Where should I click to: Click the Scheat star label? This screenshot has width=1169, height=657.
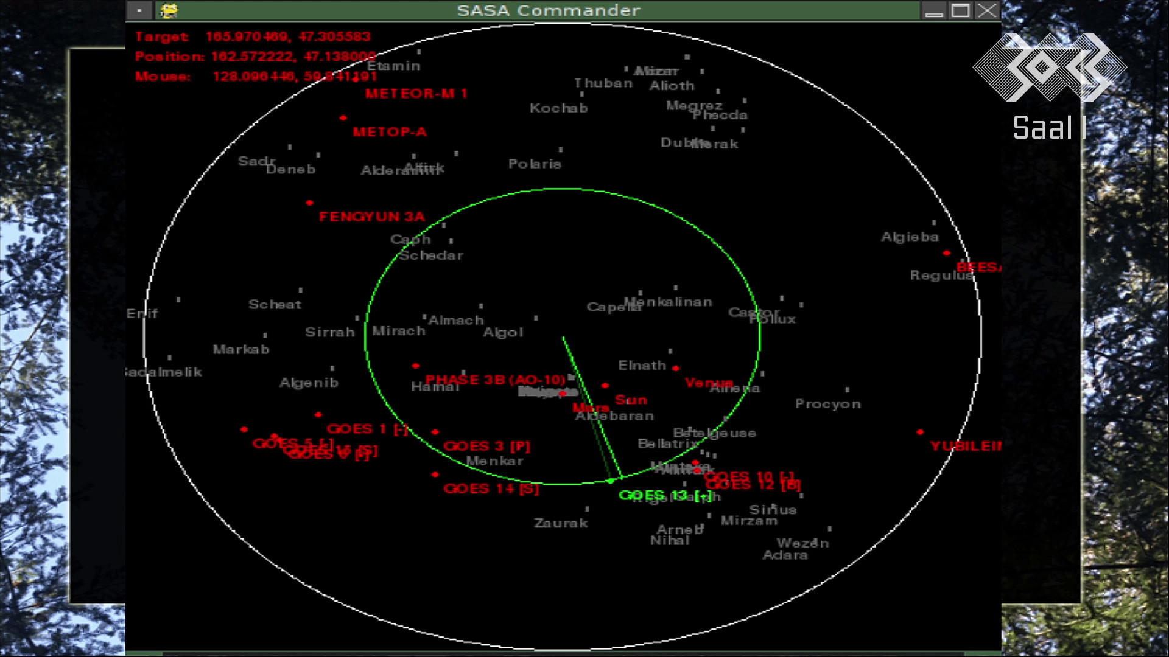(x=275, y=304)
